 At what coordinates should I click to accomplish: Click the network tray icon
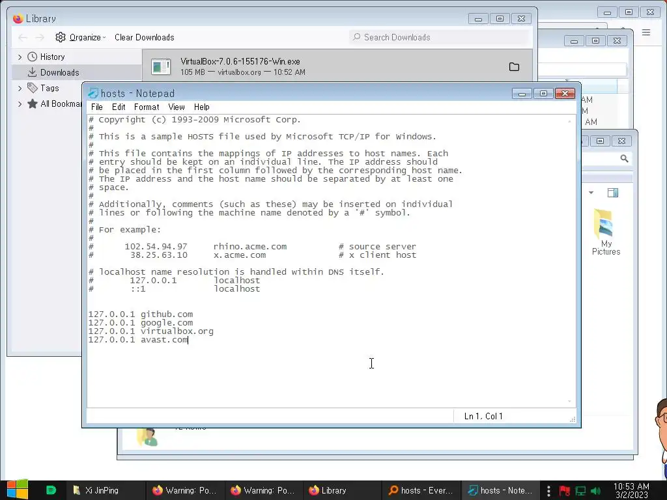pos(580,491)
